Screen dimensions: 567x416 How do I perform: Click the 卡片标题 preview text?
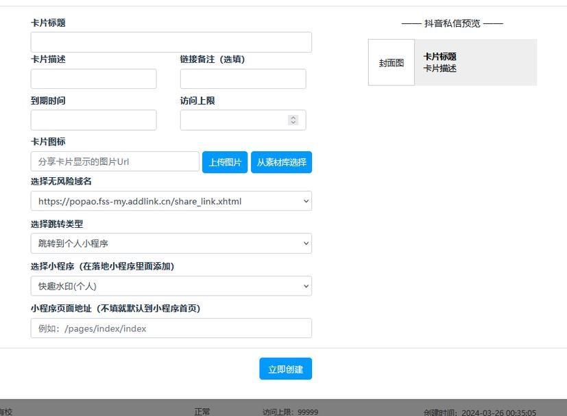[x=438, y=57]
